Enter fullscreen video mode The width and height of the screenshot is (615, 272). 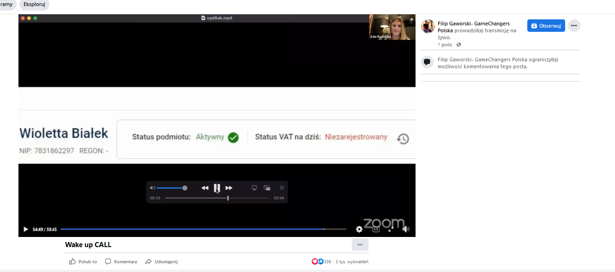391,229
